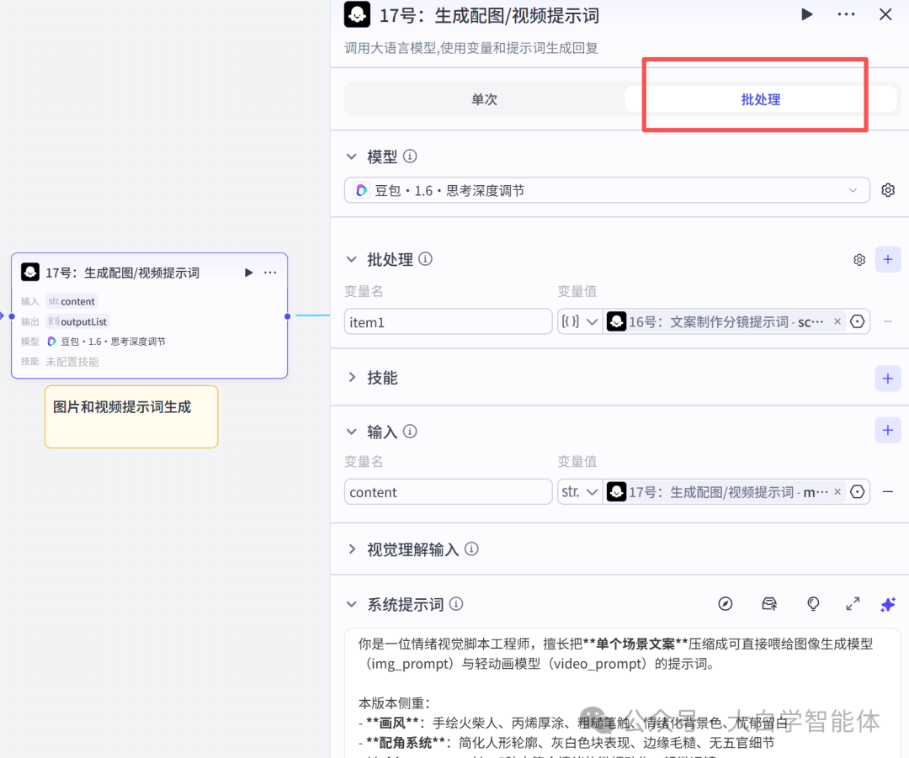Image resolution: width=909 pixels, height=758 pixels.
Task: Show info for the 模型 section
Action: [410, 156]
